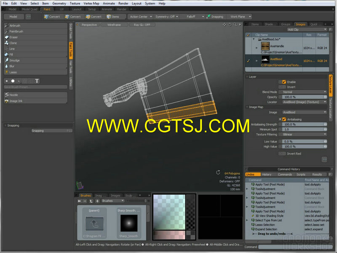Select the Blur tool

pyautogui.click(x=35, y=66)
